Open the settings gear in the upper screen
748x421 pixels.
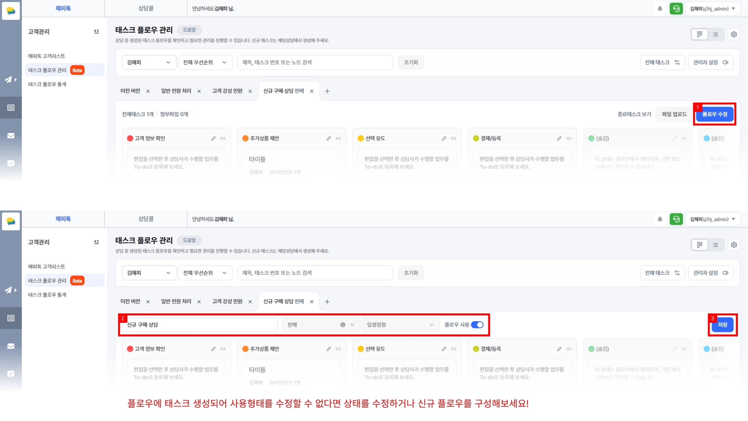[x=734, y=34]
